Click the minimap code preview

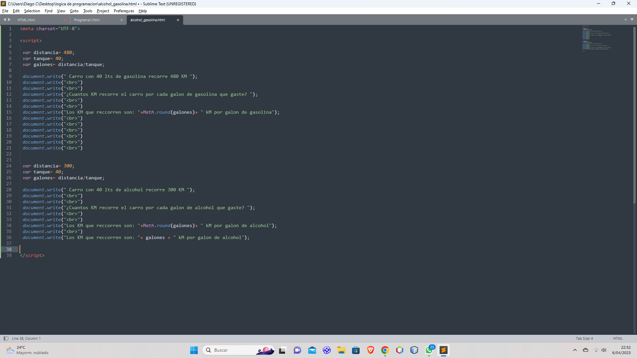coord(596,38)
